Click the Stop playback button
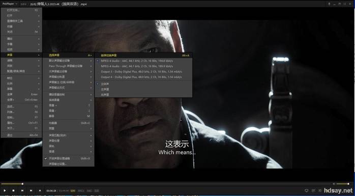The height and width of the screenshot is (196, 355). click(13, 190)
